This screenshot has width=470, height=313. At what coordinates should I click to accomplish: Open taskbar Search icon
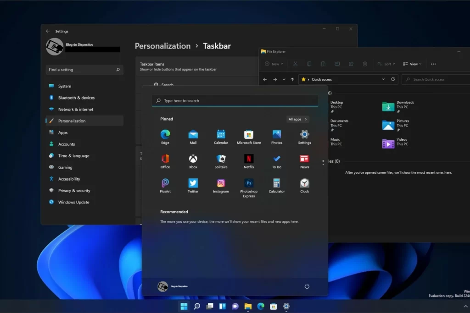pos(197,306)
